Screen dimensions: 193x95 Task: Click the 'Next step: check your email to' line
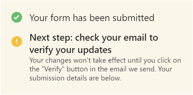click(x=94, y=38)
